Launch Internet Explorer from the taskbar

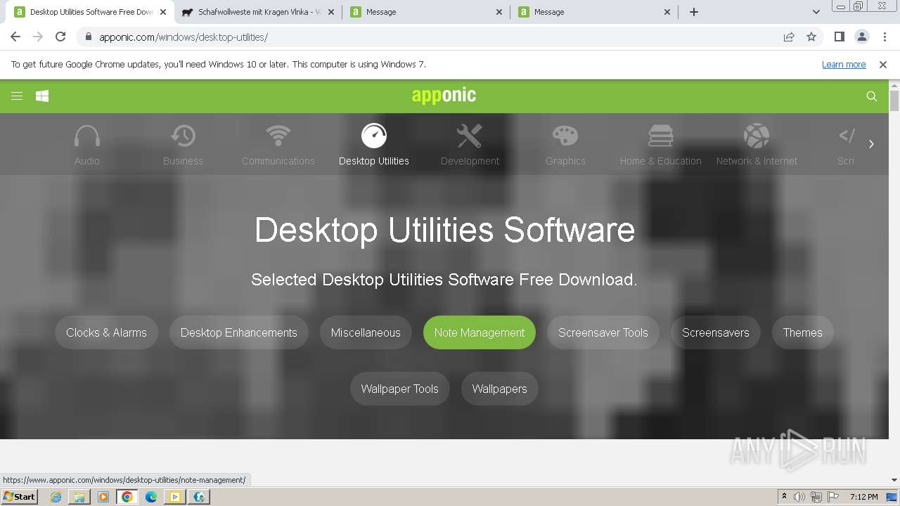56,497
